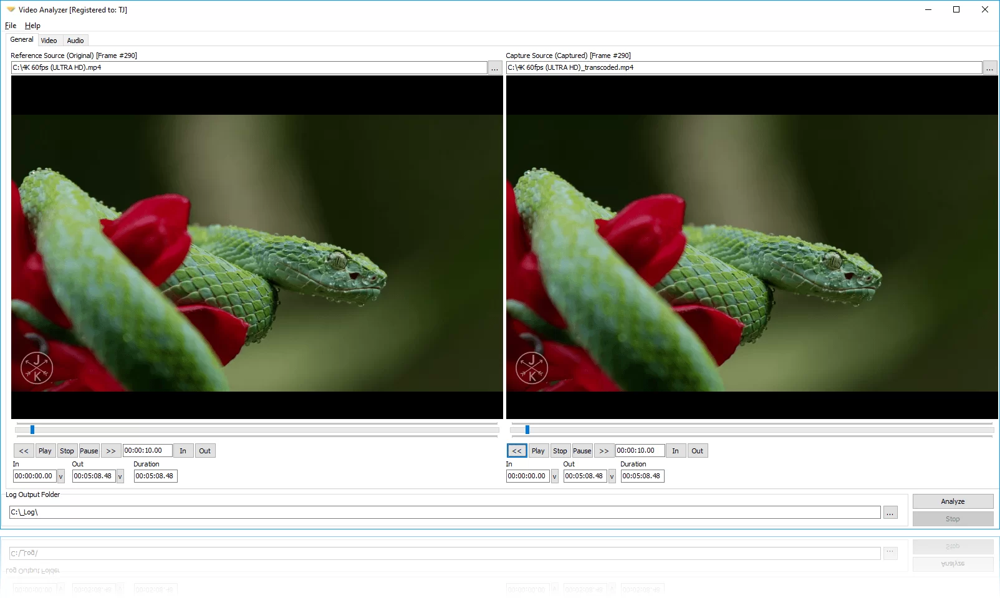This screenshot has width=1000, height=598.
Task: Play the reference video
Action: pyautogui.click(x=45, y=450)
